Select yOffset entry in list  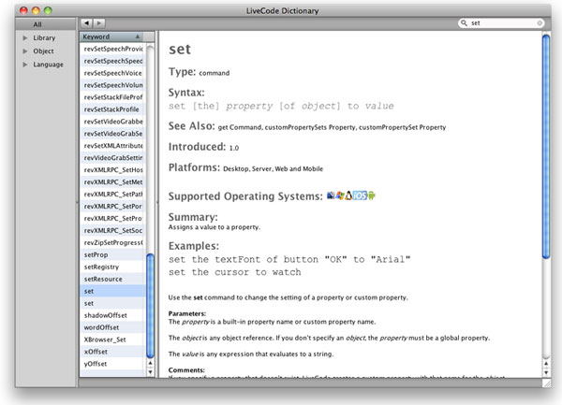112,364
